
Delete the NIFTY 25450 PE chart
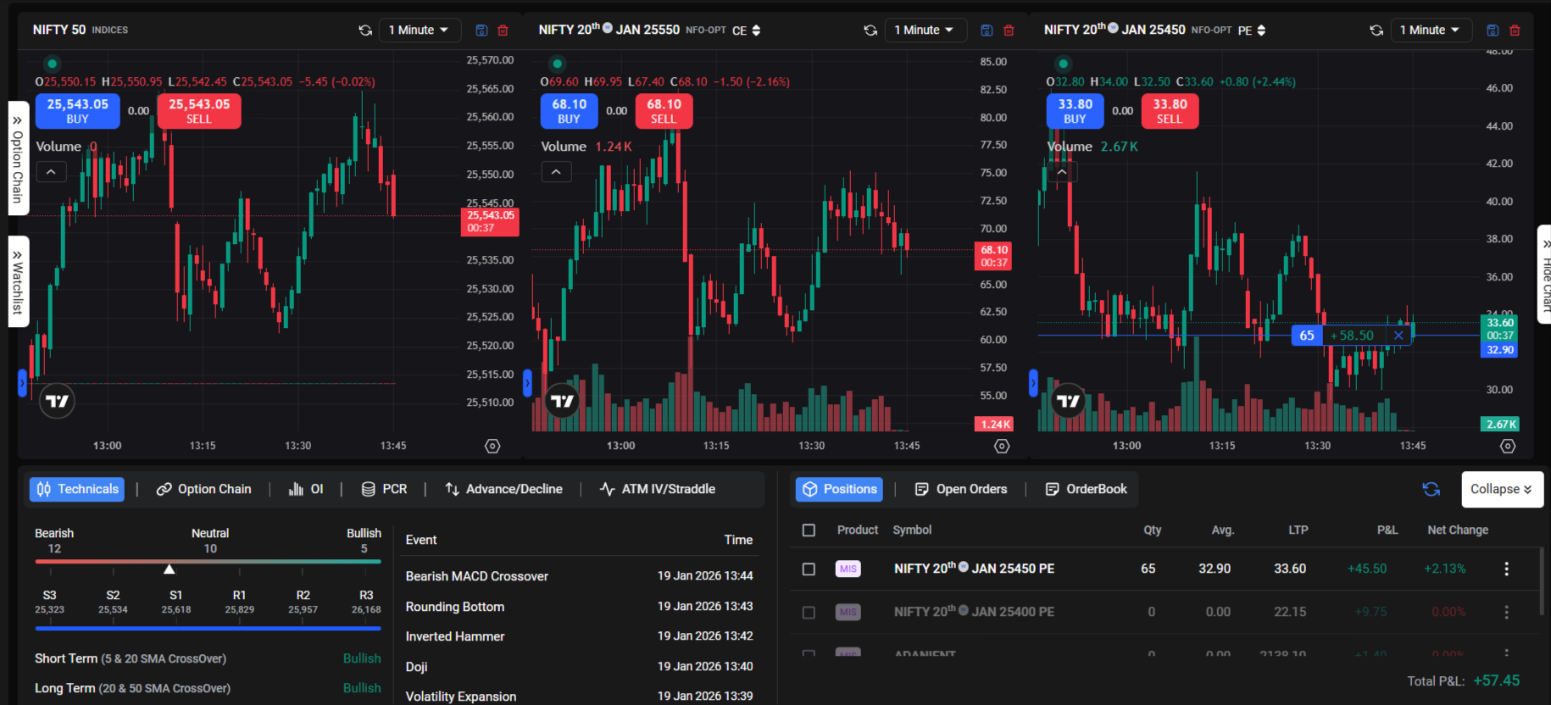coord(1515,31)
